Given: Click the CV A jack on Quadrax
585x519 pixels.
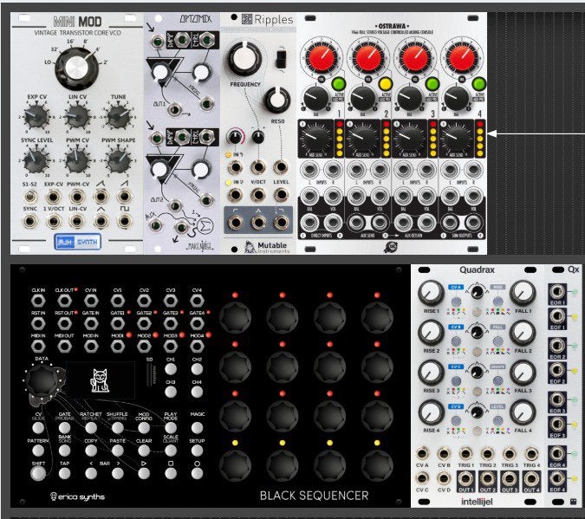Looking at the screenshot, I should point(422,454).
